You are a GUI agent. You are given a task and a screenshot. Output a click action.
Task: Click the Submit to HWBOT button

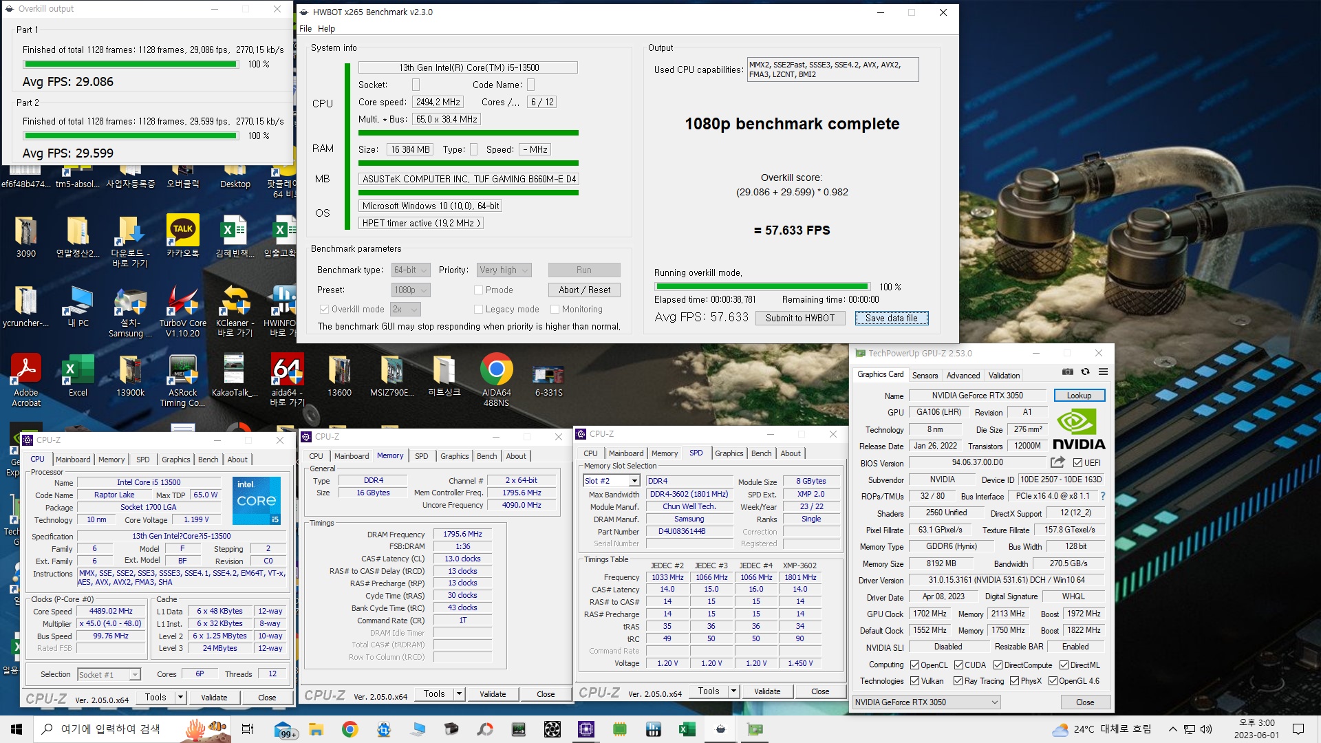click(800, 319)
